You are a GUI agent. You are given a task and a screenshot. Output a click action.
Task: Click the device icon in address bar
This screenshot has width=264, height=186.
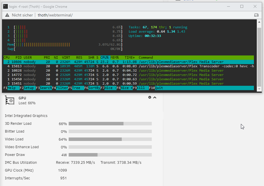[256, 15]
